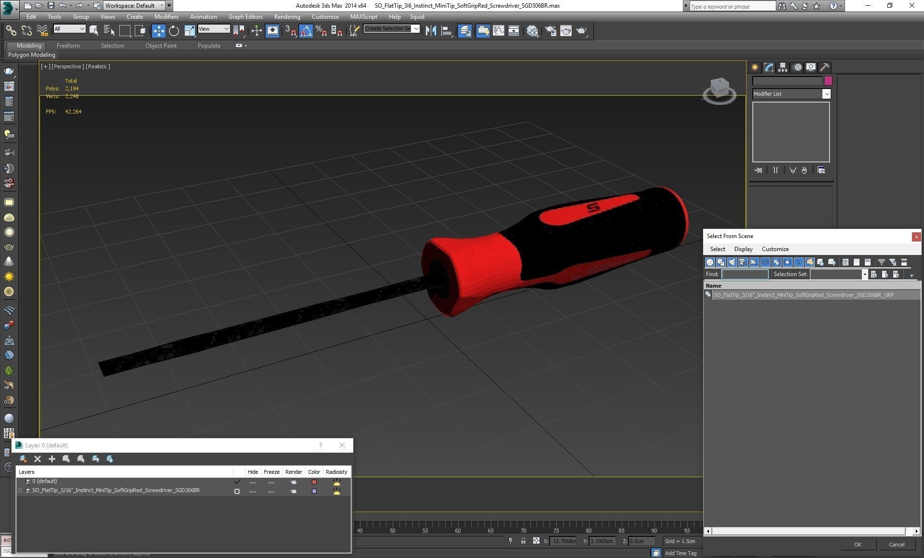The height and width of the screenshot is (558, 924).
Task: Open Render Setup teapot icon
Action: tap(550, 31)
